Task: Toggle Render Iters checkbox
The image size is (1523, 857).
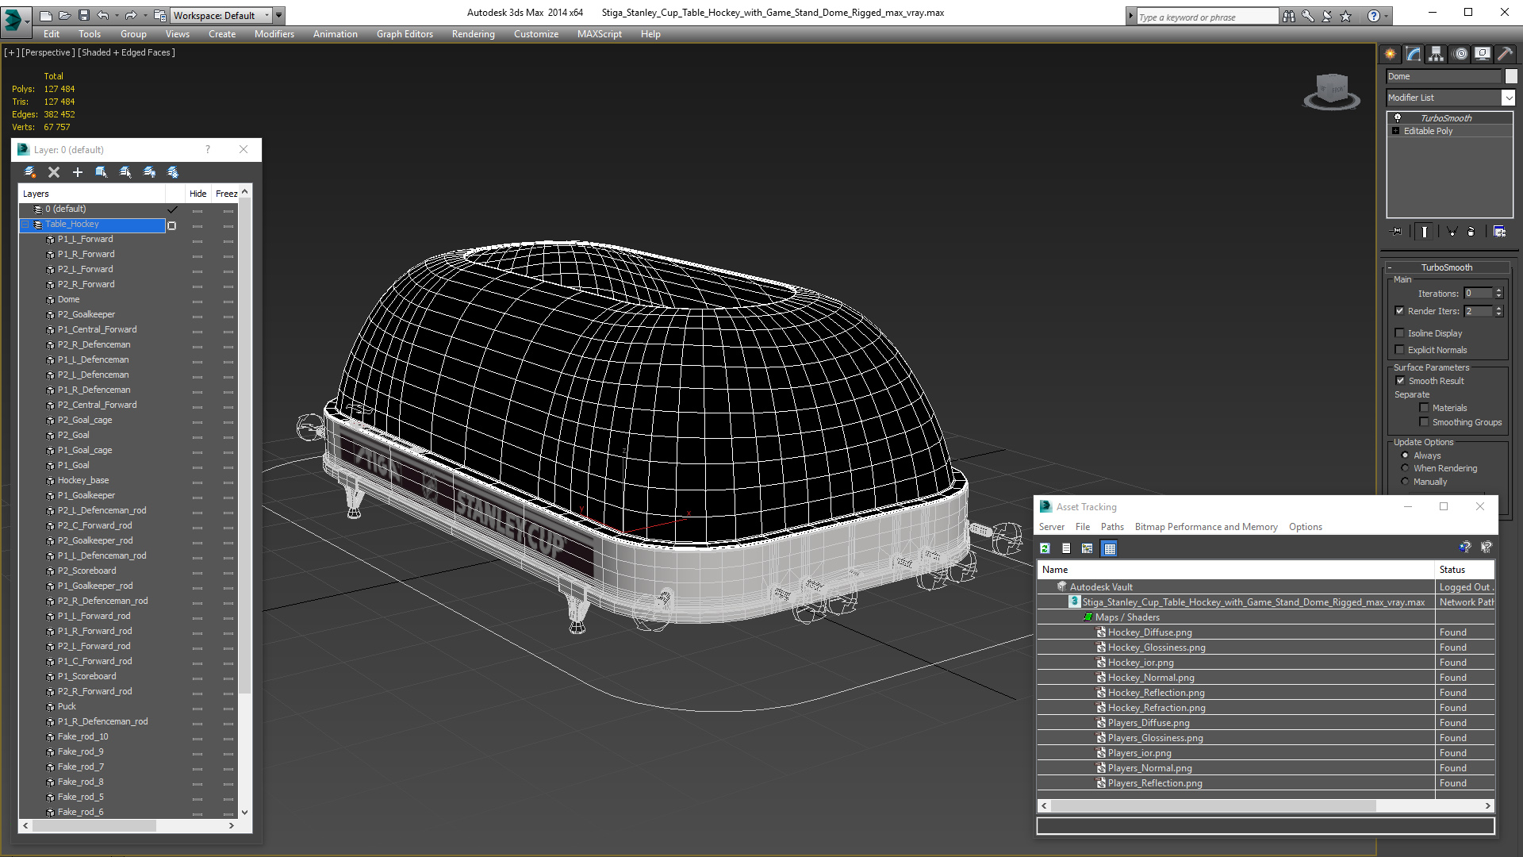Action: pos(1400,311)
